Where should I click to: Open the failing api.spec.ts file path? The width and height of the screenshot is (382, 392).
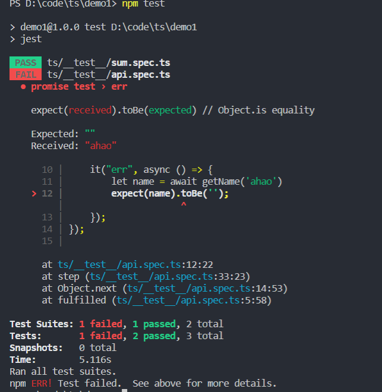109,74
